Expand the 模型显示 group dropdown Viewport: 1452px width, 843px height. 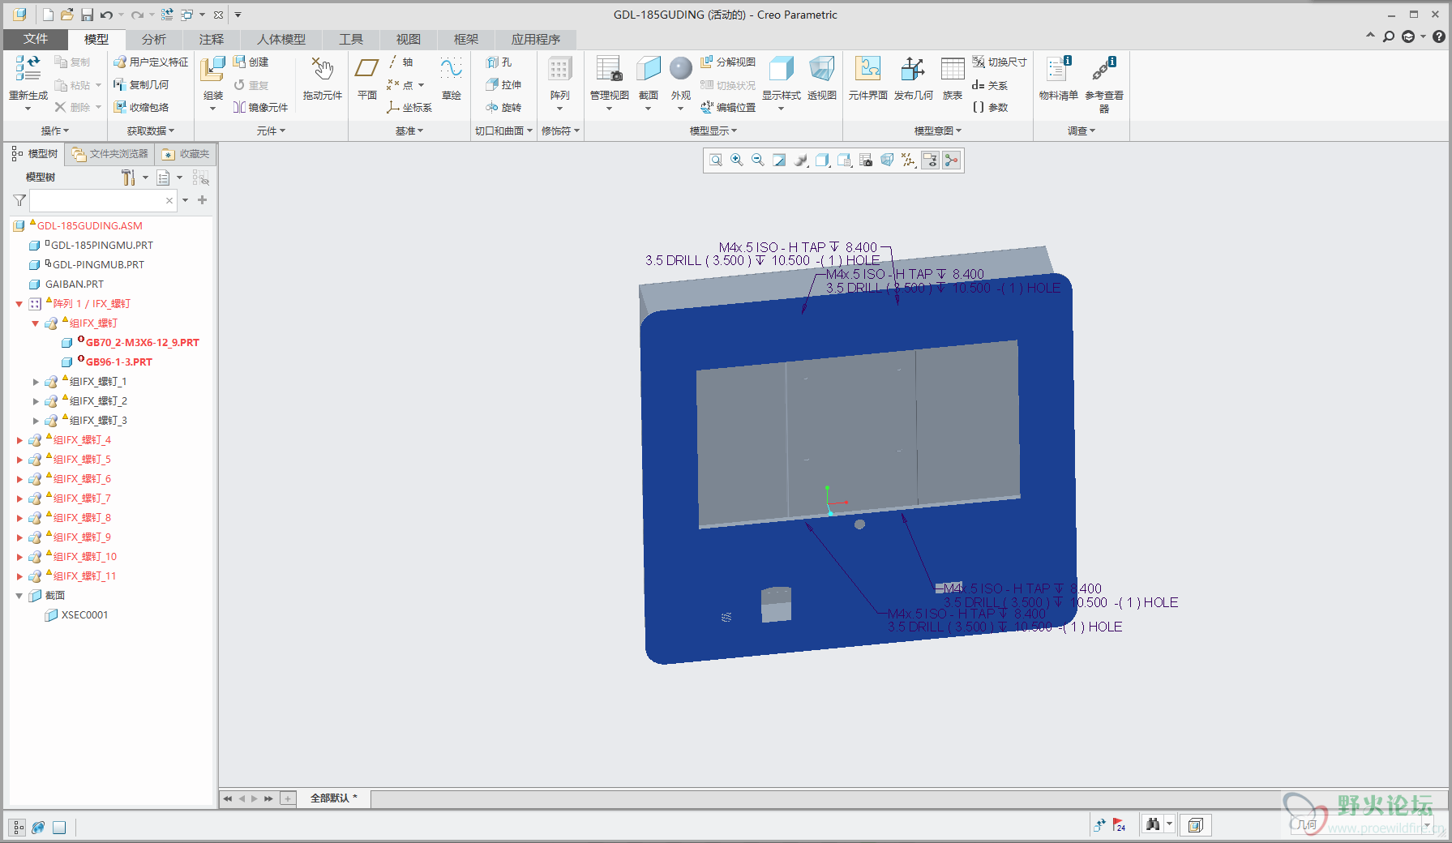[713, 131]
